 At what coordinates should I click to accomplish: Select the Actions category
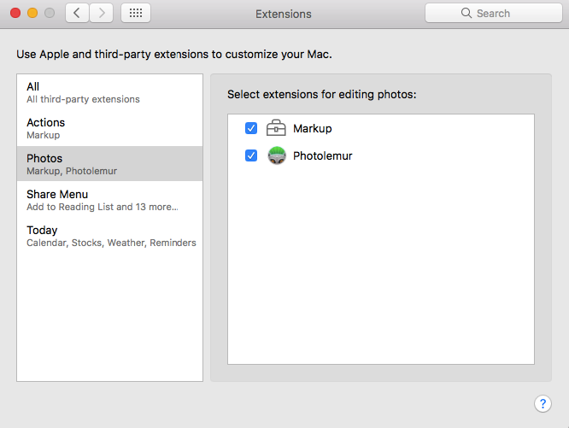109,128
